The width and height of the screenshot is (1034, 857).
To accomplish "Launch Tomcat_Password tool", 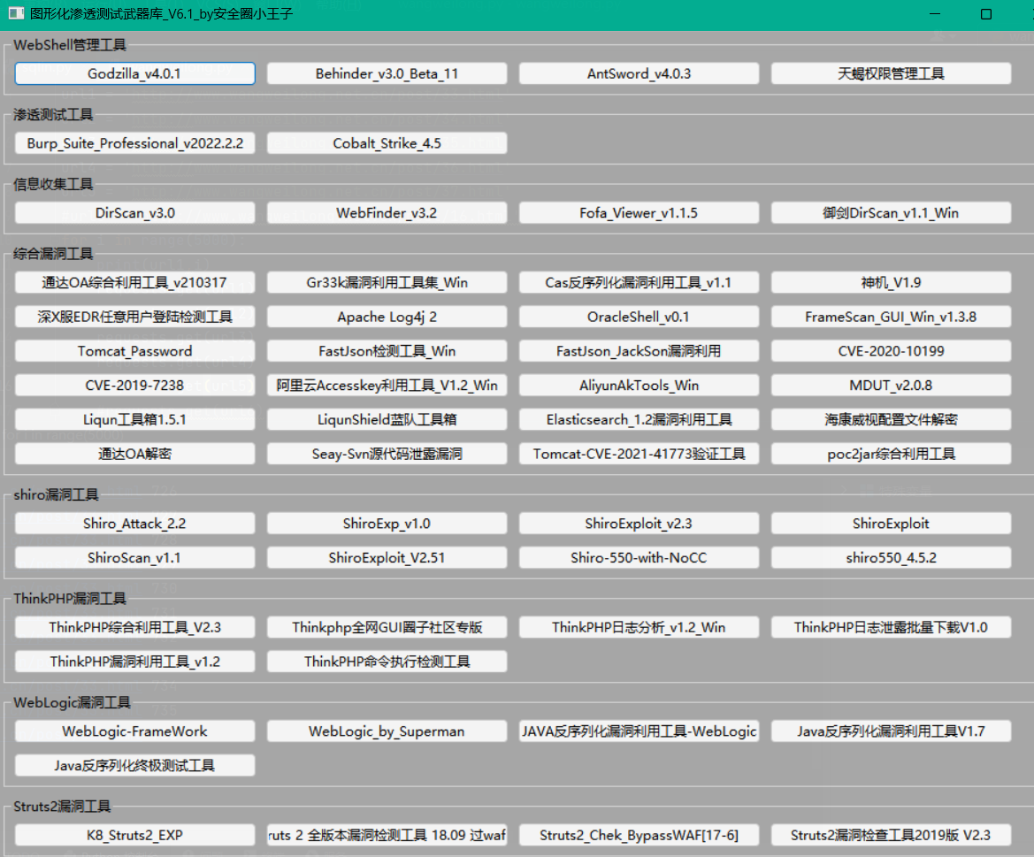I will (134, 351).
